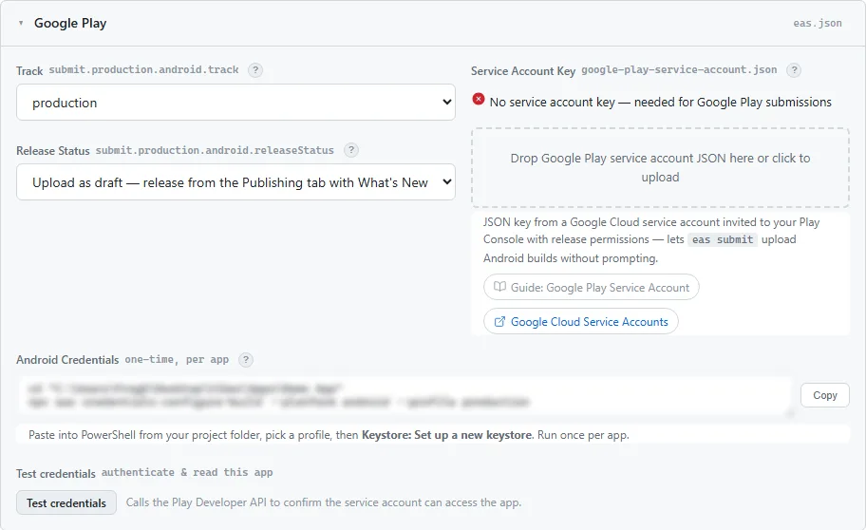The image size is (866, 530).
Task: Open Google Cloud Service Accounts link
Action: point(580,322)
